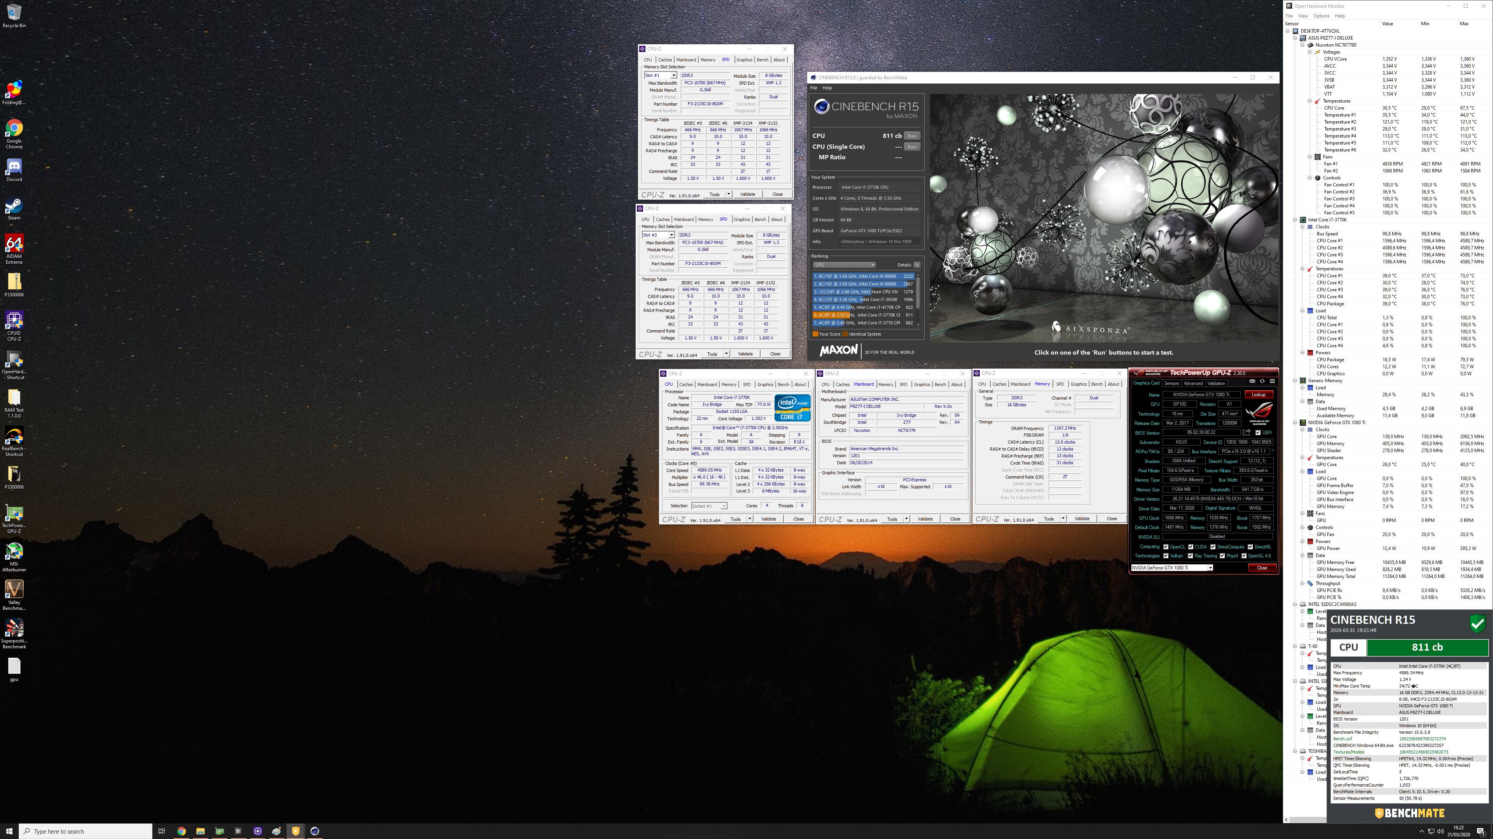The width and height of the screenshot is (1493, 839).
Task: Launch the Folding@home desktop shortcut
Action: 14,93
